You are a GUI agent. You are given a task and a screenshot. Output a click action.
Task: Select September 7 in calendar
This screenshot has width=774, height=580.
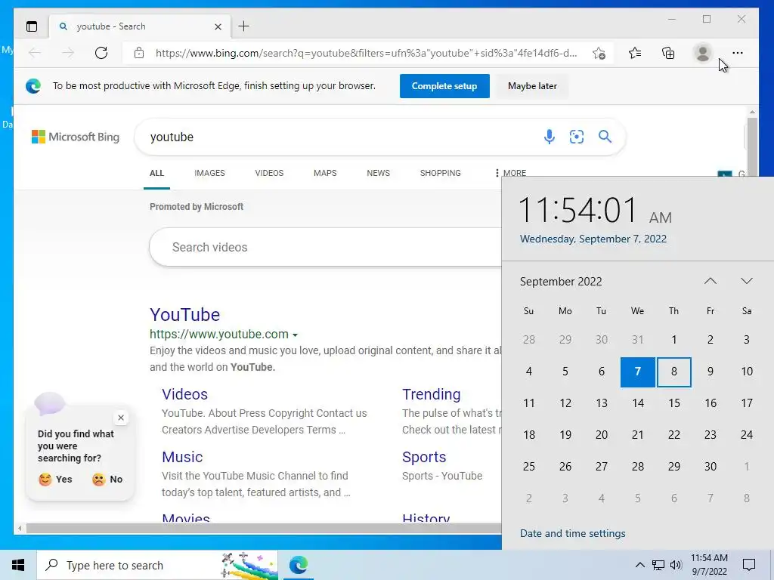(638, 372)
